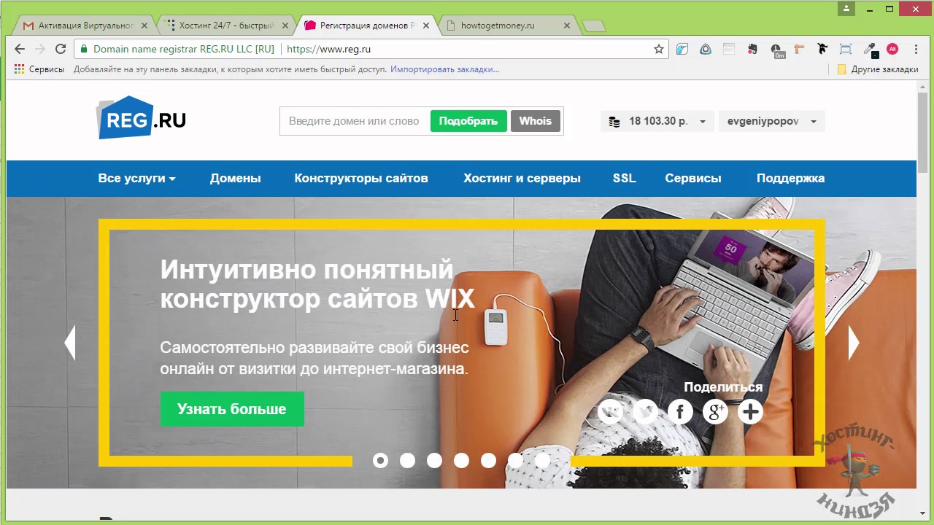Screen dimensions: 934x525
Task: Close the howtogetmoney.ru tab
Action: (x=568, y=26)
